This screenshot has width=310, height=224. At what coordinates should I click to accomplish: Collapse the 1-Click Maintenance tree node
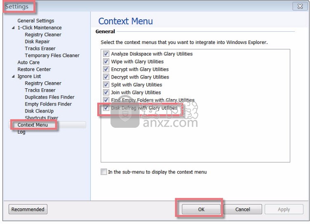click(x=13, y=28)
